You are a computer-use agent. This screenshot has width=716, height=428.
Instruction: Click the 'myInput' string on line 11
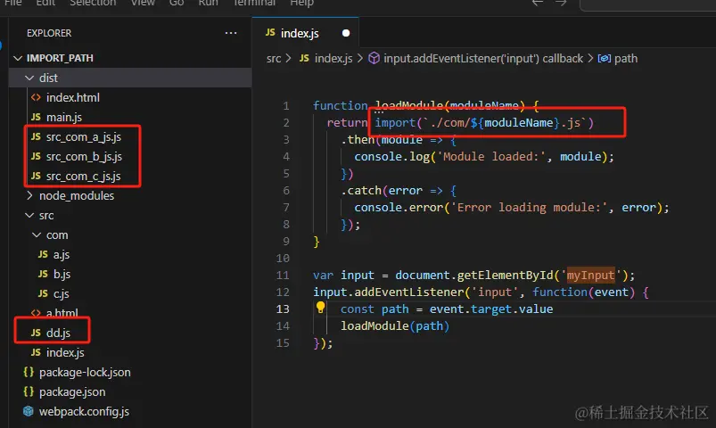591,276
